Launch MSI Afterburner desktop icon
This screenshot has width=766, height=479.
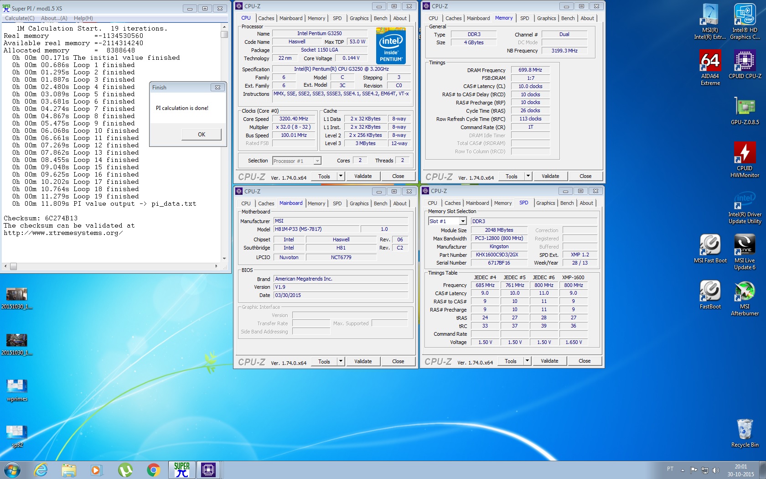click(x=745, y=298)
